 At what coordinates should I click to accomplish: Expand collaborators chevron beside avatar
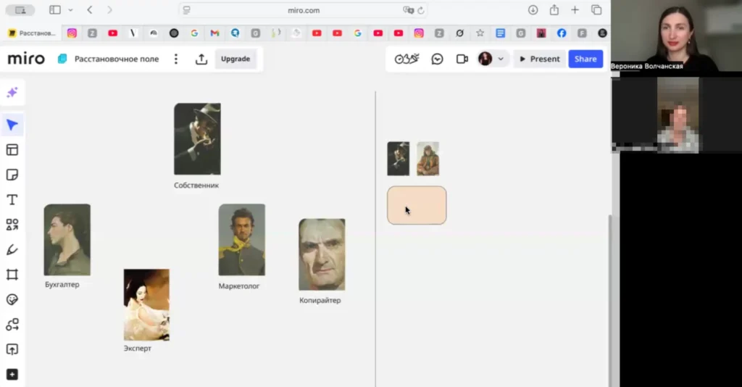pos(501,59)
